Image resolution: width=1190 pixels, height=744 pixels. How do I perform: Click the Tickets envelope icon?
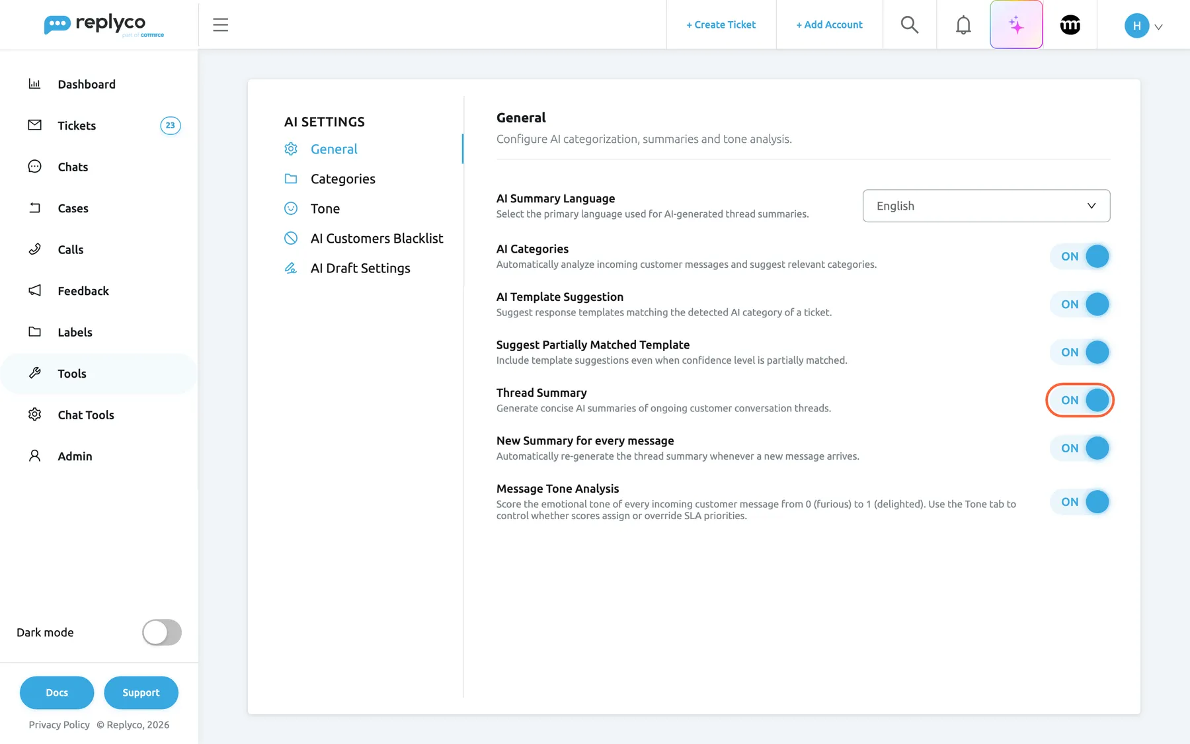(x=34, y=125)
